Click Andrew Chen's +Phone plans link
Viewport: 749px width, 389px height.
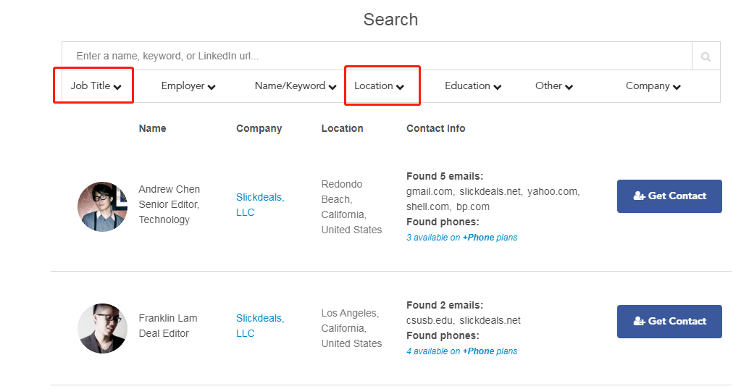pyautogui.click(x=490, y=238)
